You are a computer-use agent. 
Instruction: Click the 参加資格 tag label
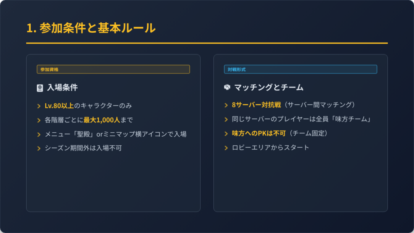click(49, 70)
